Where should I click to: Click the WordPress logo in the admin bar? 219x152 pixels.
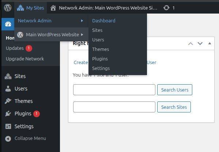click(x=8, y=8)
